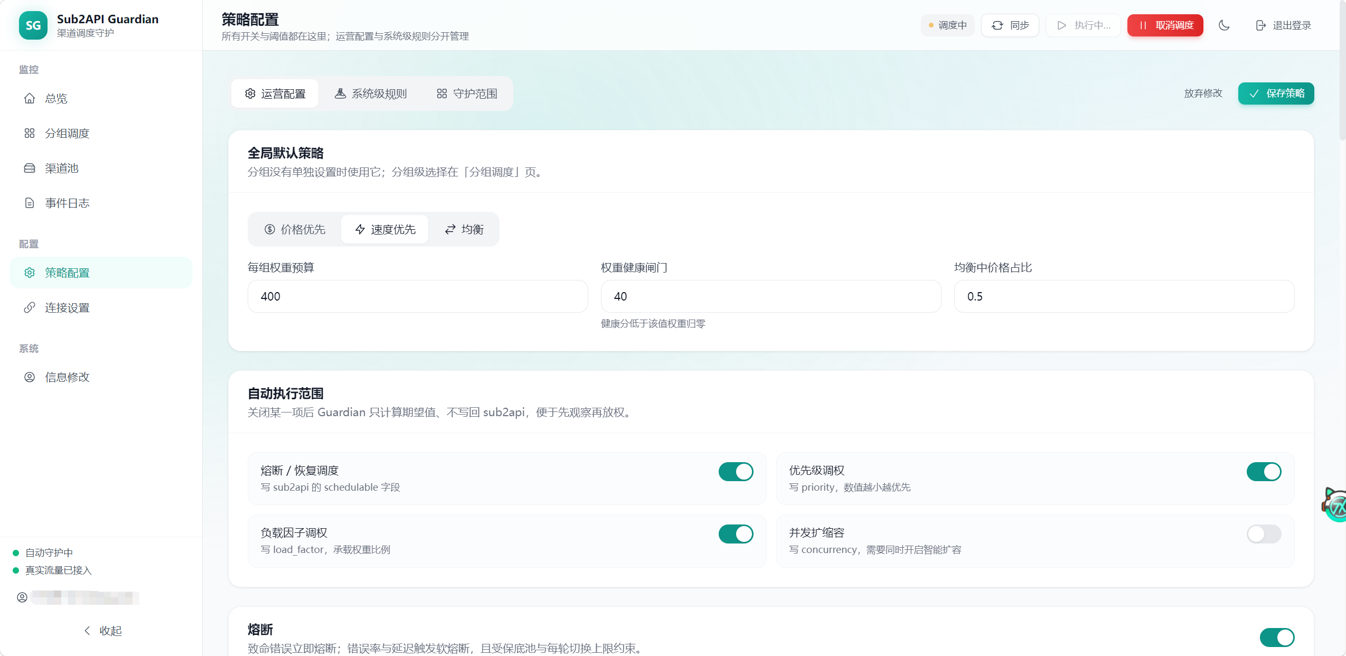Switch to 守护范围 tab
Viewport: 1346px width, 656px height.
467,93
